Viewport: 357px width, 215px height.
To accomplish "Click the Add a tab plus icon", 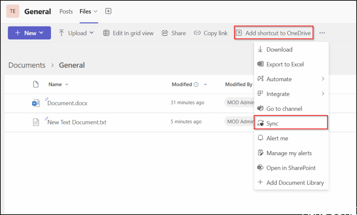I will (x=108, y=11).
